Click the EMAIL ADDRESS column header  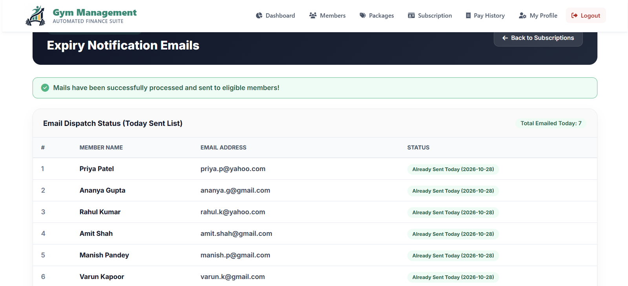pos(223,148)
